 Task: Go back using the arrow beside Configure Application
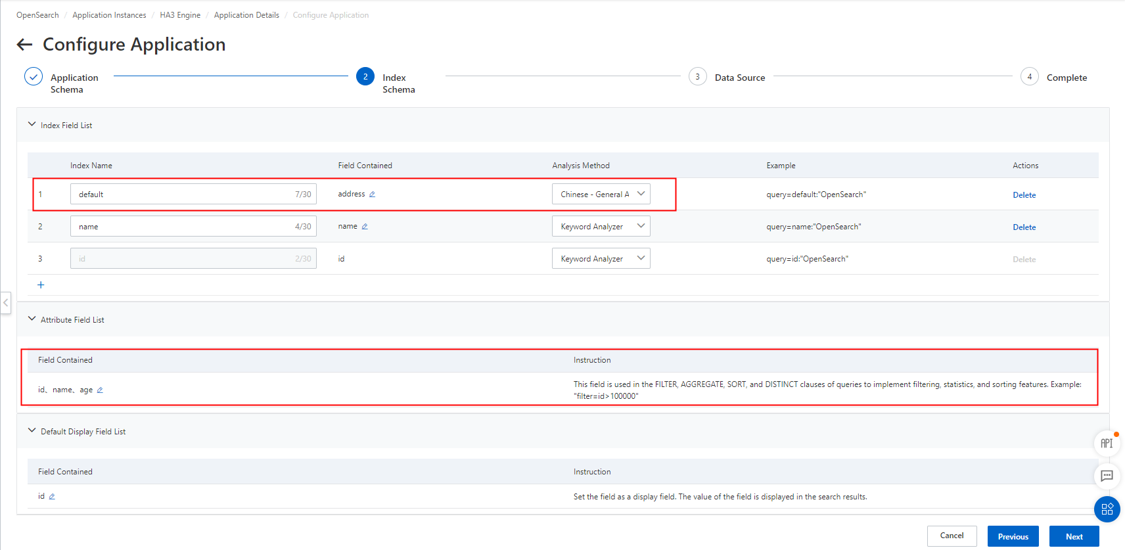click(24, 45)
